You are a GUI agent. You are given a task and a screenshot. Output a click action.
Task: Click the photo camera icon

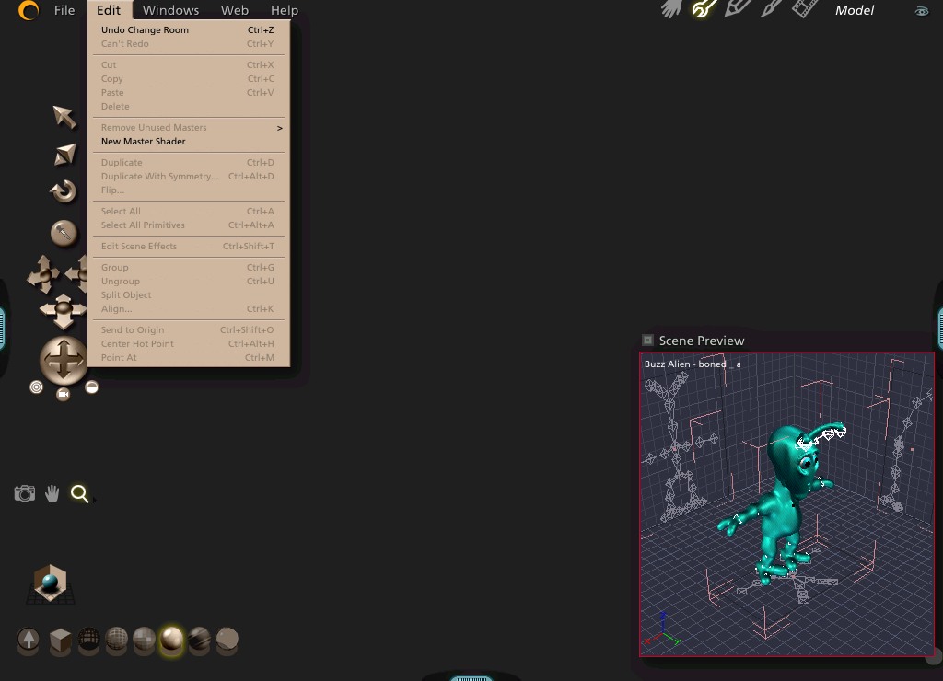(25, 493)
